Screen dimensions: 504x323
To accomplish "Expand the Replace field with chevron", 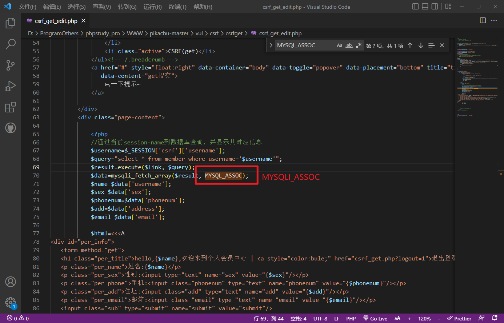I will coord(271,45).
